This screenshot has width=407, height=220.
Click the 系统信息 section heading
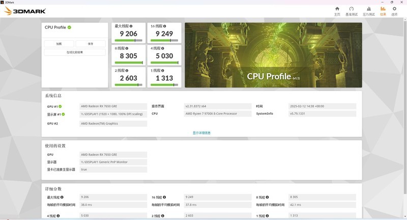[x=53, y=96]
